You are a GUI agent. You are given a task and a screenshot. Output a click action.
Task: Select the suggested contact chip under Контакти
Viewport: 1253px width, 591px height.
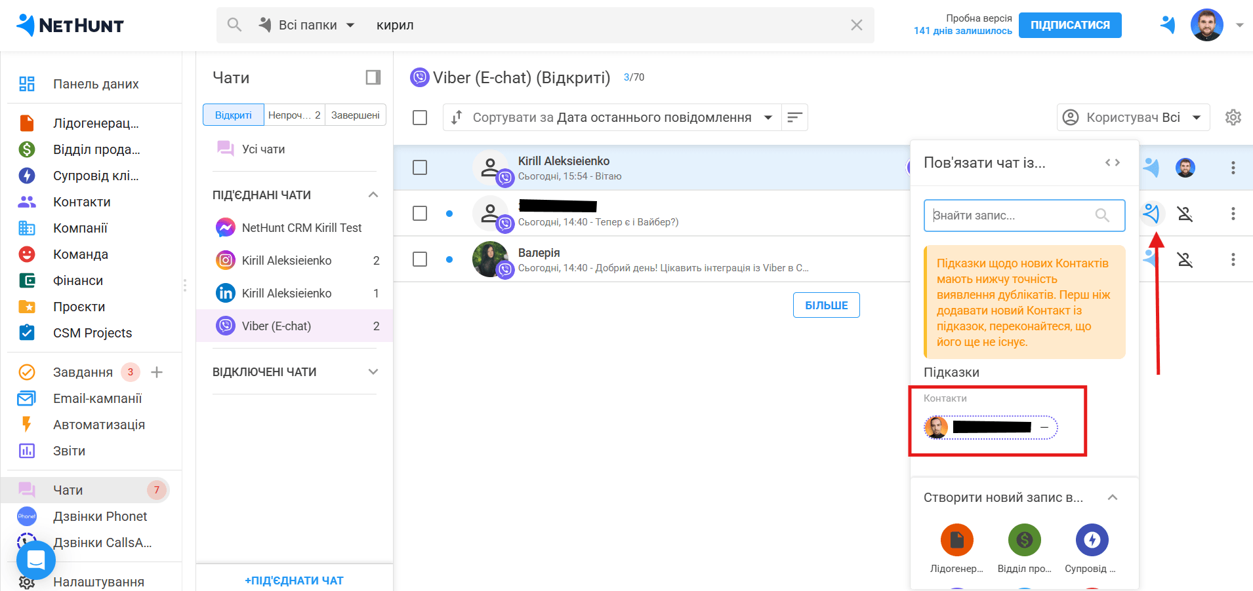(991, 427)
